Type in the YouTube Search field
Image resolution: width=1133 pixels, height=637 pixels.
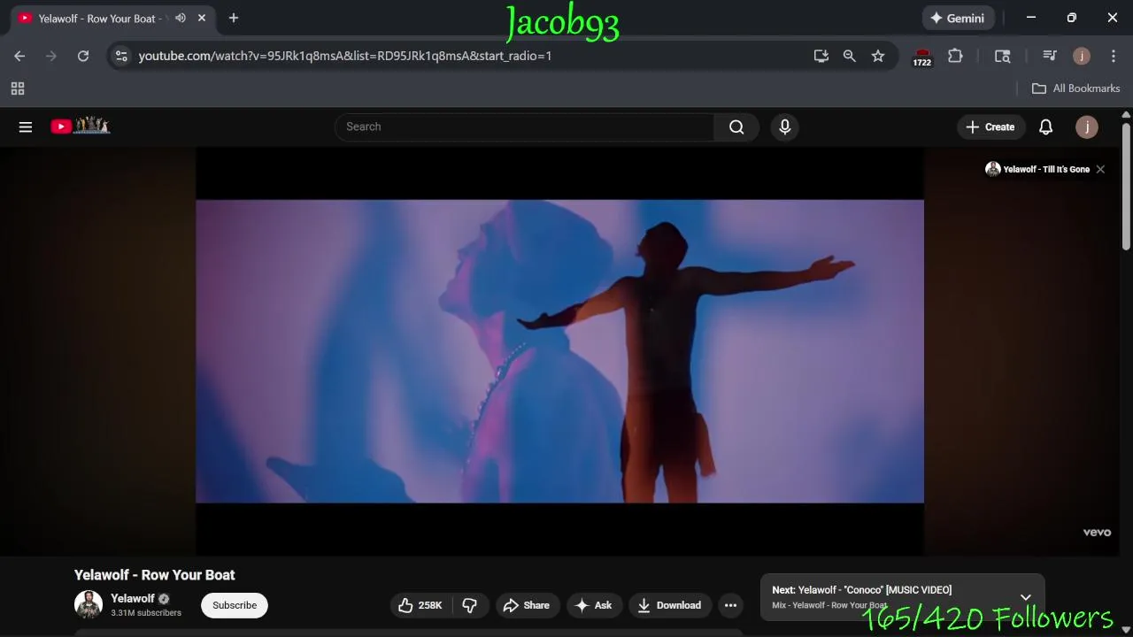pos(525,127)
